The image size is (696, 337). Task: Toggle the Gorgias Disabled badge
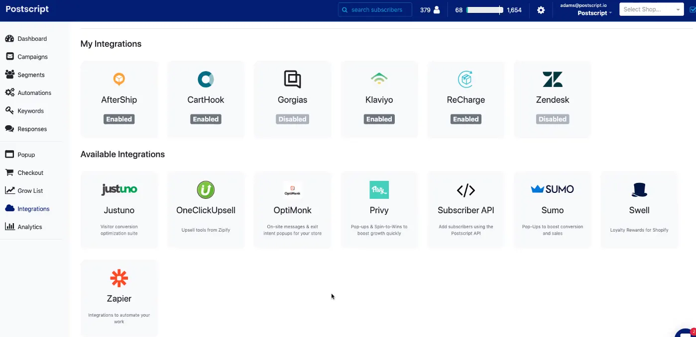coord(292,119)
